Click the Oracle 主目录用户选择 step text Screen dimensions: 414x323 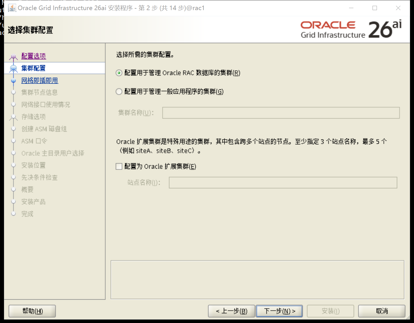[53, 153]
